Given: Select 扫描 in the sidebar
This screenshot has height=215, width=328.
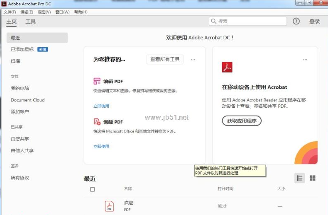Looking at the screenshot, I should coord(15,61).
